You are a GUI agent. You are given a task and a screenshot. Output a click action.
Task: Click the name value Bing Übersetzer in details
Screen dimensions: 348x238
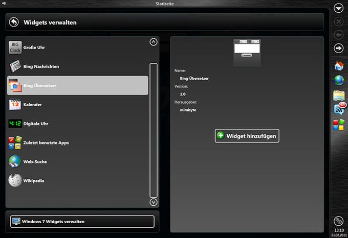(x=194, y=78)
